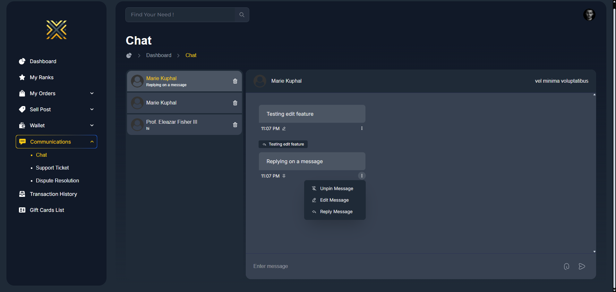Click the search magnifier icon

[242, 15]
